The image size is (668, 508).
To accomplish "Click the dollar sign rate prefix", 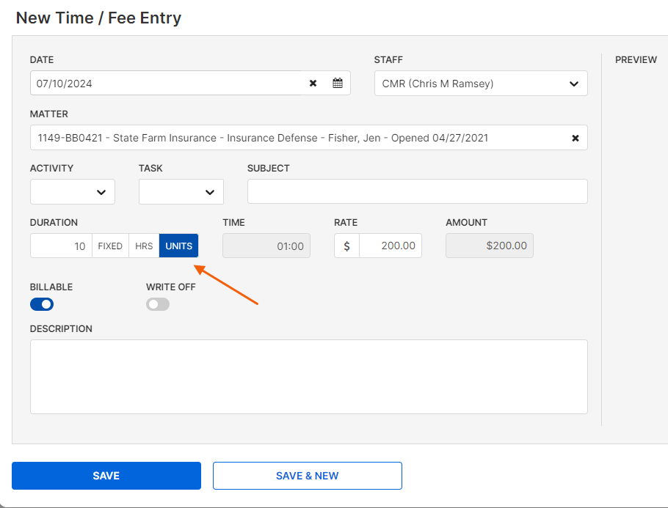I will (346, 246).
